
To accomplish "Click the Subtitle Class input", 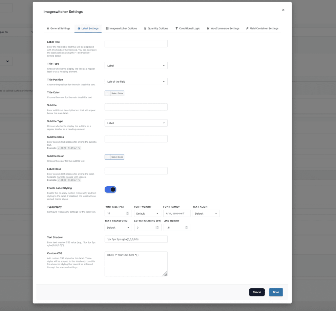I will [136, 139].
